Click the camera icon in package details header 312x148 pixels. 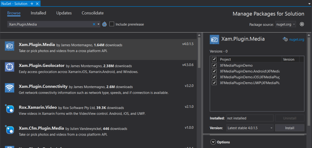click(x=214, y=39)
